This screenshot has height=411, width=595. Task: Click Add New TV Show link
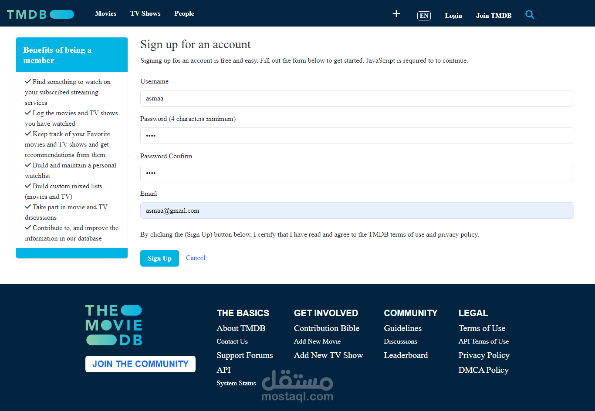pyautogui.click(x=328, y=355)
